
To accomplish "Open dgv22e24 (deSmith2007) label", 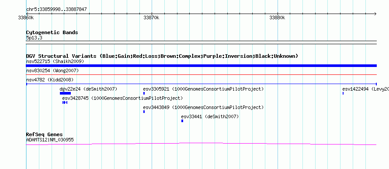I will [88, 89].
